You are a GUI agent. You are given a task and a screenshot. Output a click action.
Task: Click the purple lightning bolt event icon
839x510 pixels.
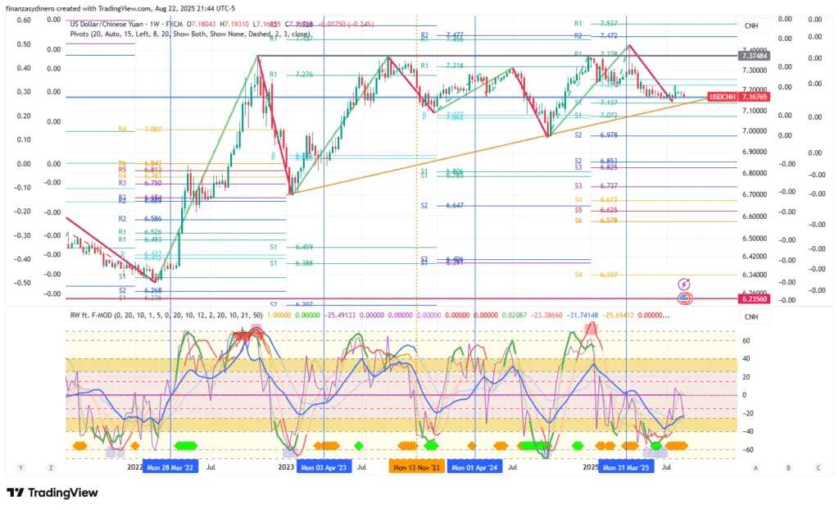[684, 285]
